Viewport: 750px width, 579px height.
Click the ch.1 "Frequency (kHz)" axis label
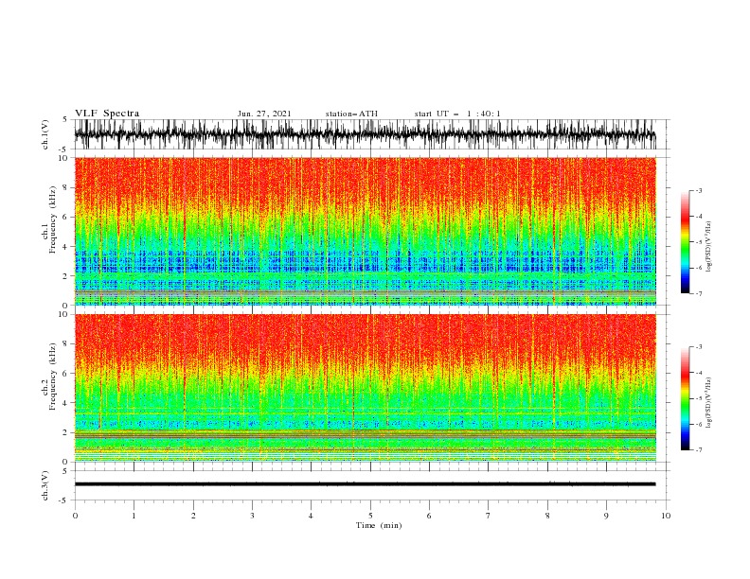[53, 220]
